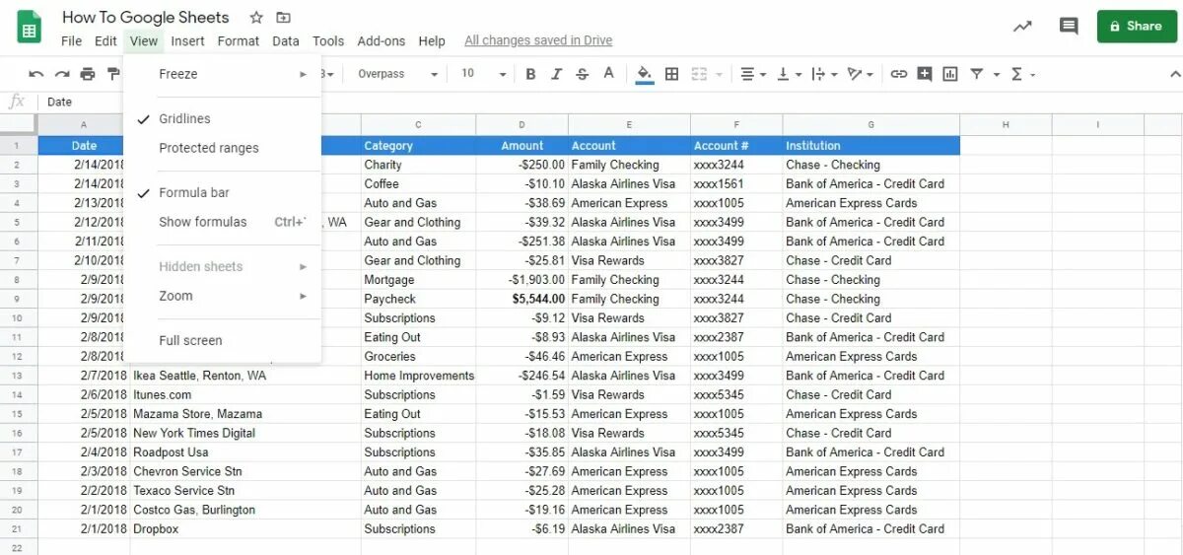Open filter views dropdown arrow
The width and height of the screenshot is (1183, 555).
coord(997,75)
